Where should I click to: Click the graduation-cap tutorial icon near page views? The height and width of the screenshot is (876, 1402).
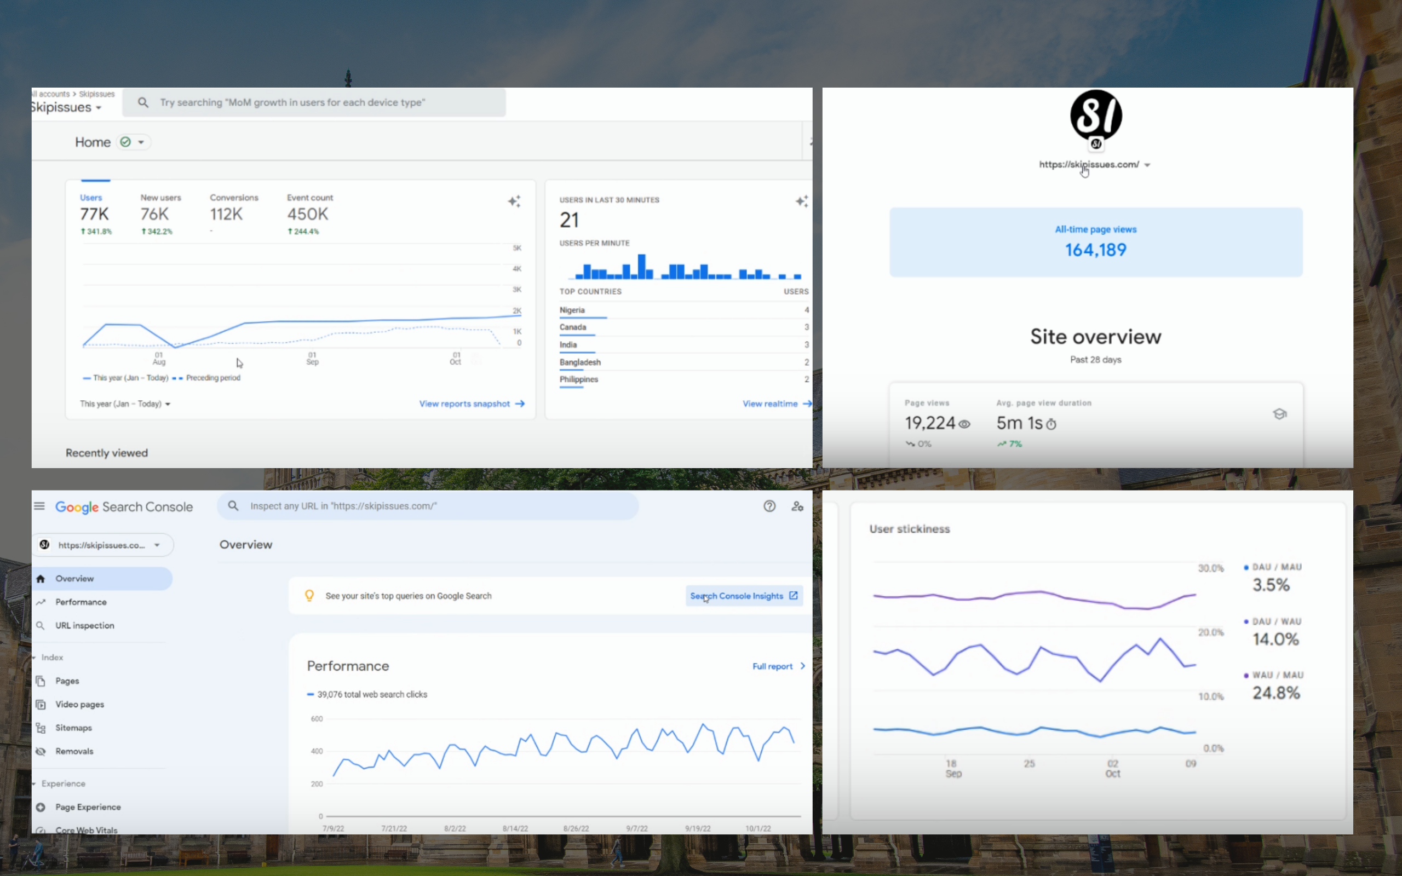1280,414
